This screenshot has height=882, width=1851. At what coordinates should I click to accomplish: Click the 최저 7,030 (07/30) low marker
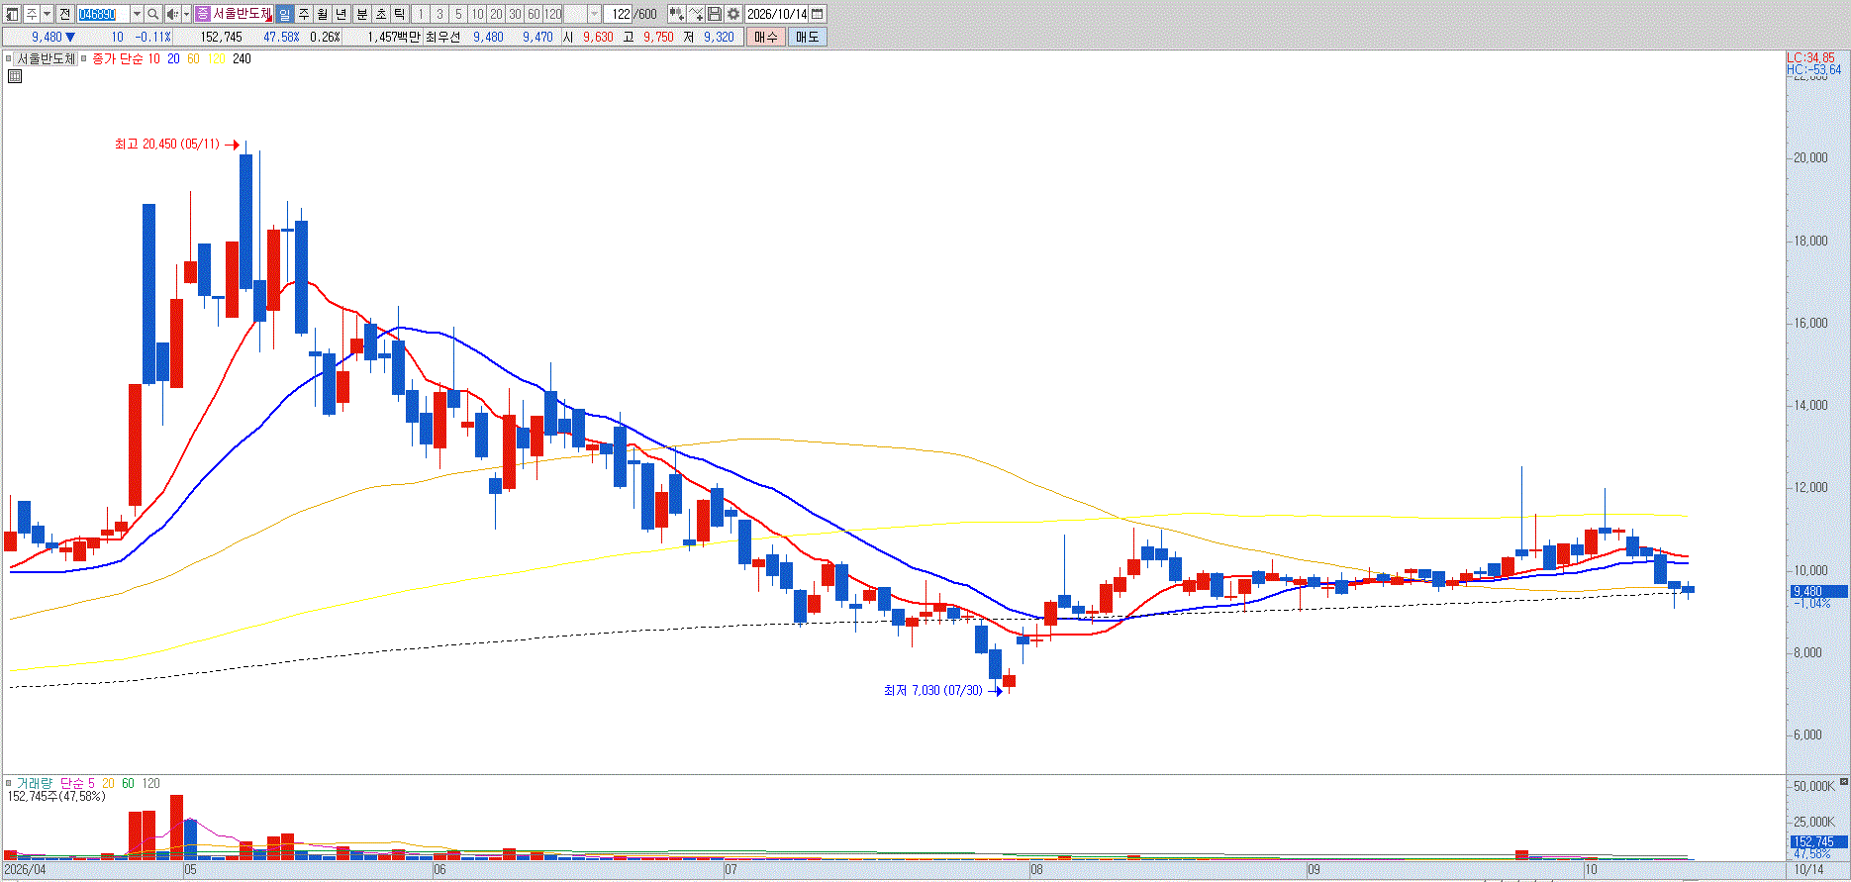(x=933, y=690)
